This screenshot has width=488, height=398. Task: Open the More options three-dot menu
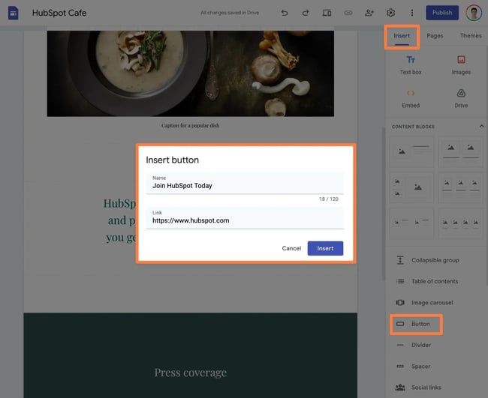[x=412, y=13]
